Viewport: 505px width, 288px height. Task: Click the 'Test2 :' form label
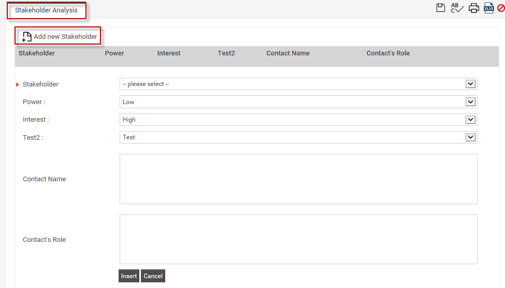click(33, 138)
